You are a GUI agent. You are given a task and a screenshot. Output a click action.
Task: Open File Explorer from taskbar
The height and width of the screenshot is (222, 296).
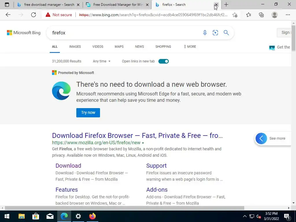[21, 216]
